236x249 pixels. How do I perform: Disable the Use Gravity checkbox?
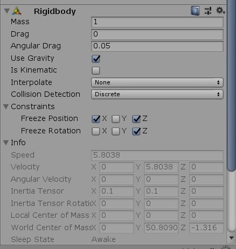(x=96, y=59)
